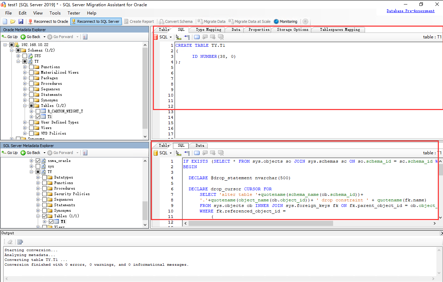The image size is (443, 282).
Task: Click Reconnect to SQL Server
Action: pyautogui.click(x=96, y=21)
